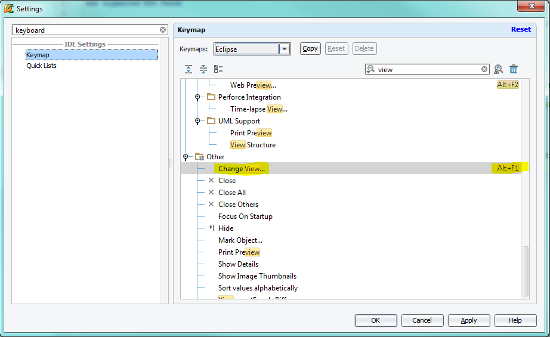The width and height of the screenshot is (550, 337).
Task: Click the Alt+F1 shortcut label
Action: point(508,168)
